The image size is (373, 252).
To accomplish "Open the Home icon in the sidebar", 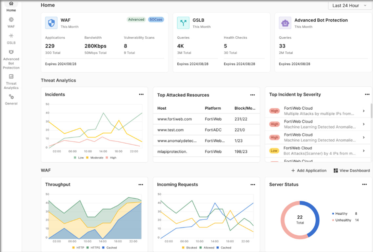I will click(11, 4).
